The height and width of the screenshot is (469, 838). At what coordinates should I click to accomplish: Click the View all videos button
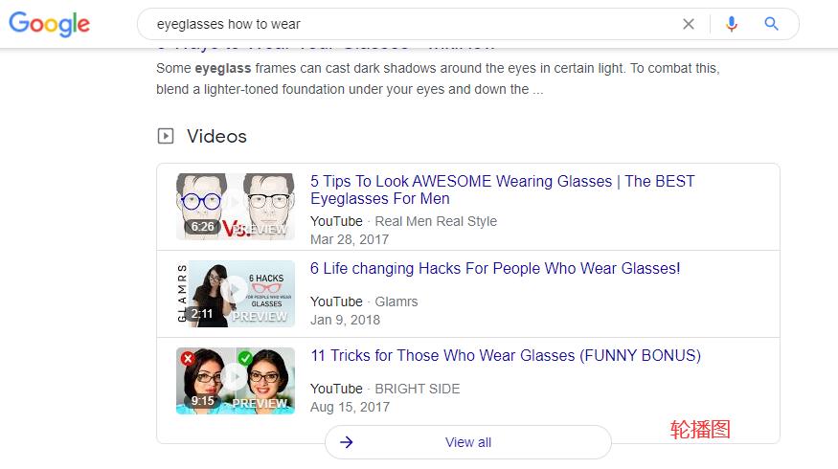click(x=467, y=442)
